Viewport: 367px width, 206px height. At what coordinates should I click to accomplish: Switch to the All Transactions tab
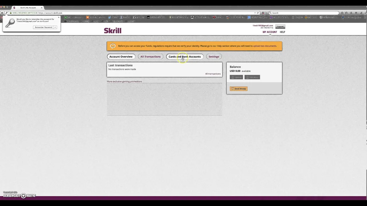pos(151,57)
